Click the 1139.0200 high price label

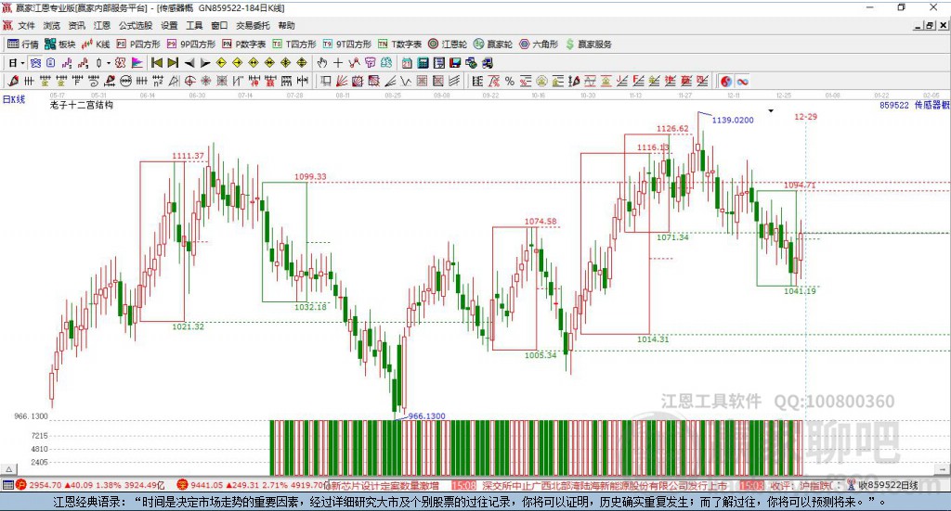tap(733, 120)
